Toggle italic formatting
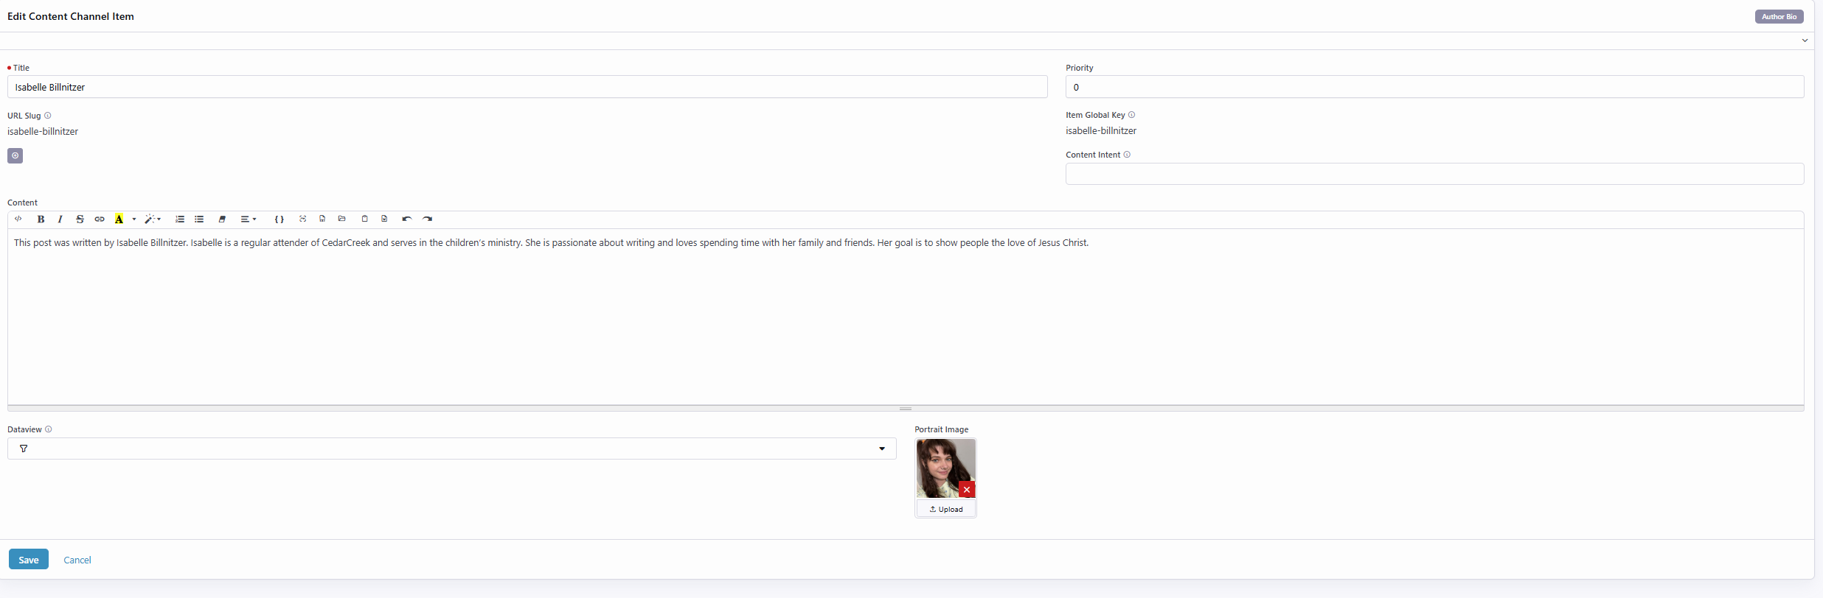This screenshot has width=1823, height=598. click(x=60, y=219)
